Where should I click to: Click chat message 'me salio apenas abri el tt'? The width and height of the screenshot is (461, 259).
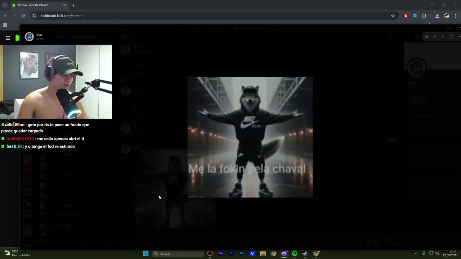point(61,138)
